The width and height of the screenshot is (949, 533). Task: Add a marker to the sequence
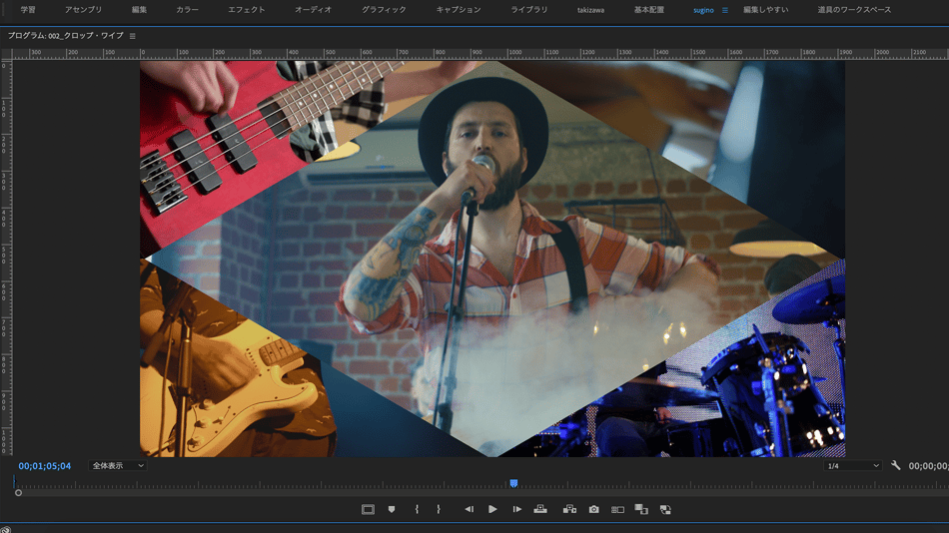pos(392,509)
